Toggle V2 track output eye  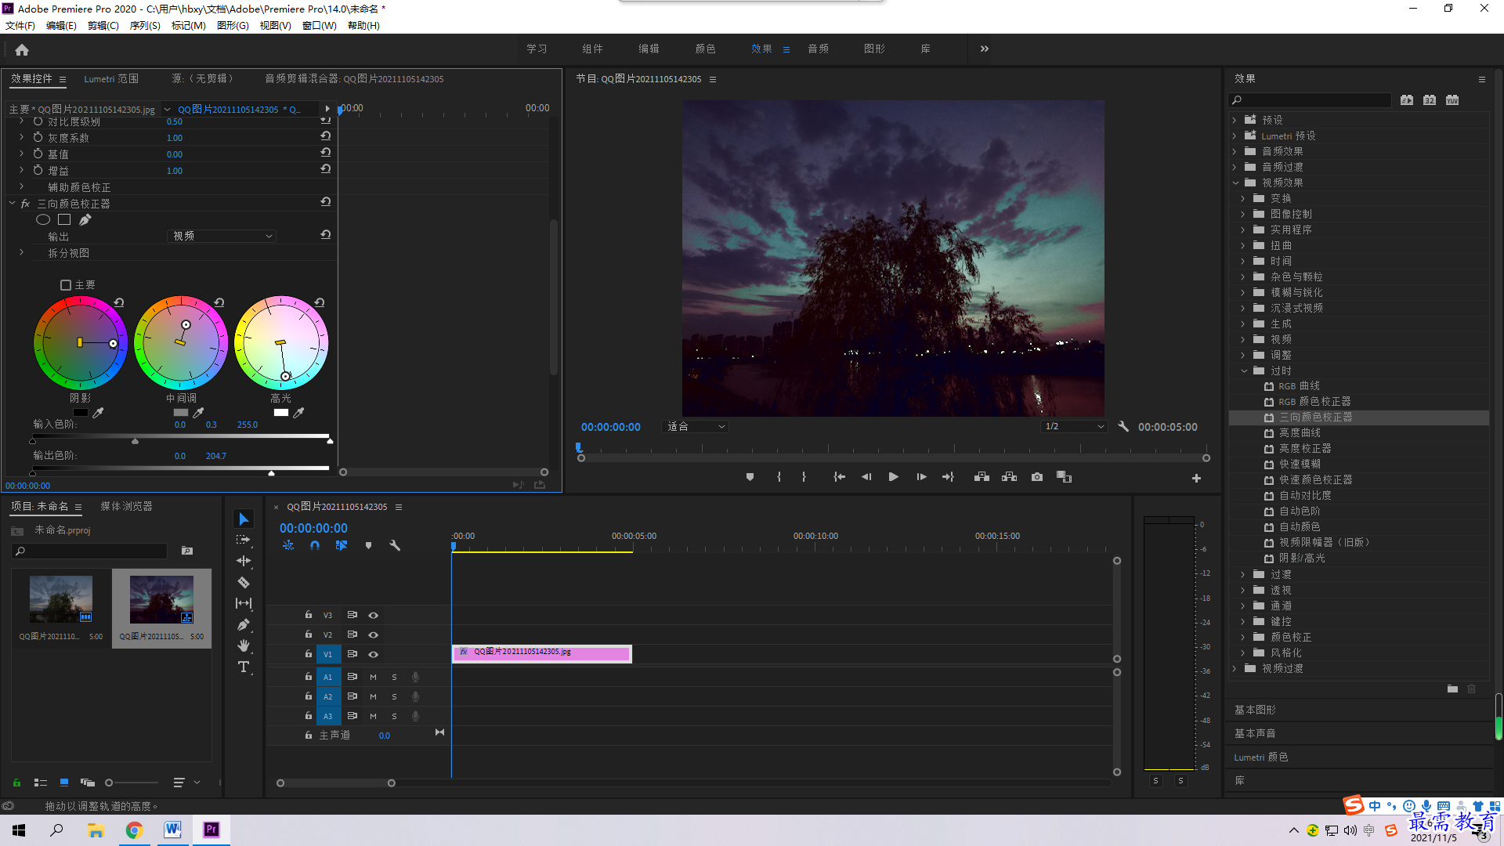coord(374,634)
